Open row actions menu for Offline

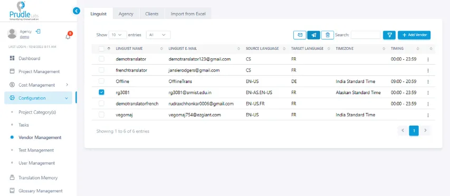click(428, 81)
